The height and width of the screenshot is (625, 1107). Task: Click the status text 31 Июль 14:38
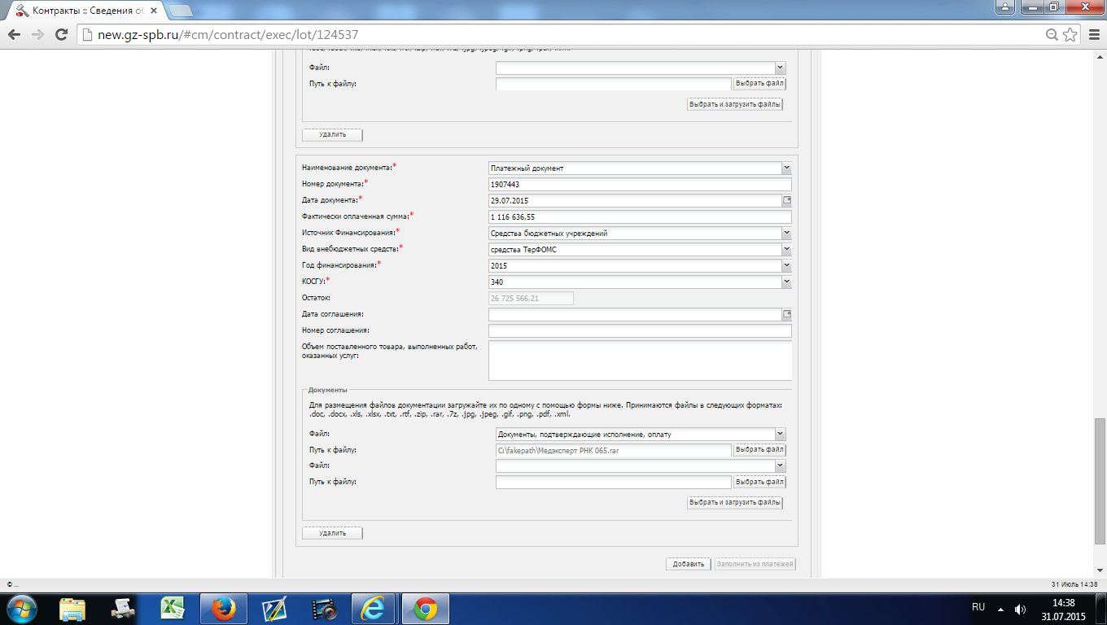[x=1074, y=584]
